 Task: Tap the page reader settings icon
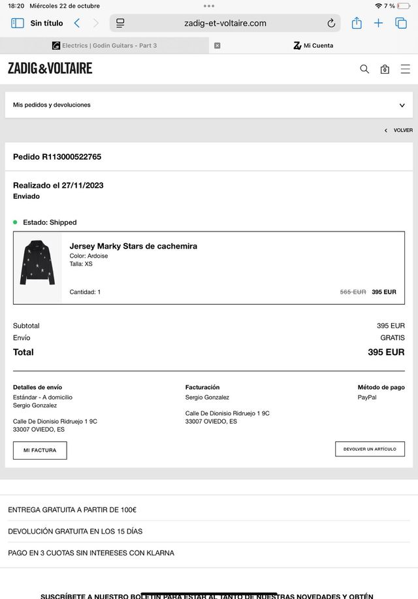click(x=120, y=23)
